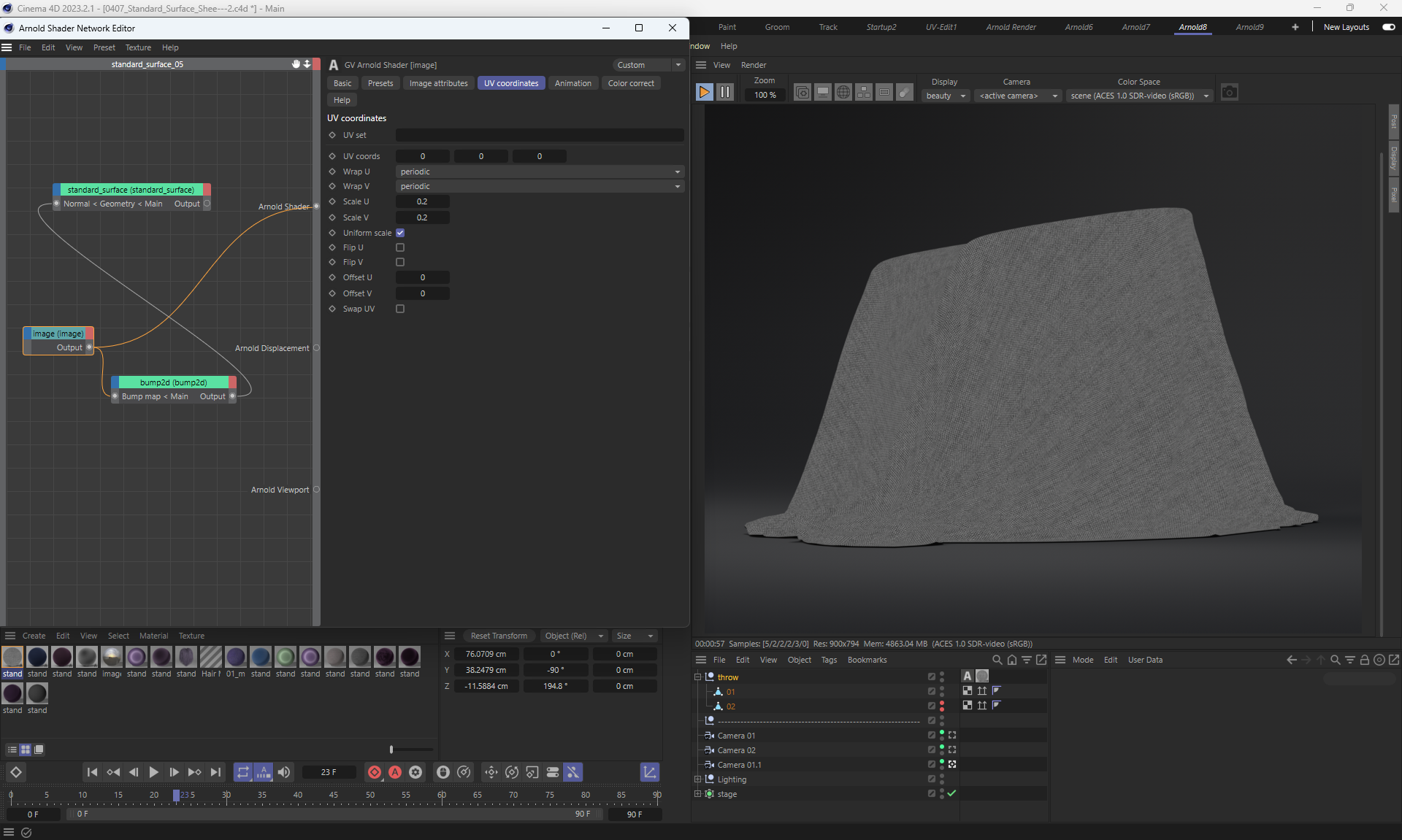Screen dimensions: 1402x840
Task: Uncheck Uniform scale checkbox
Action: pos(400,233)
